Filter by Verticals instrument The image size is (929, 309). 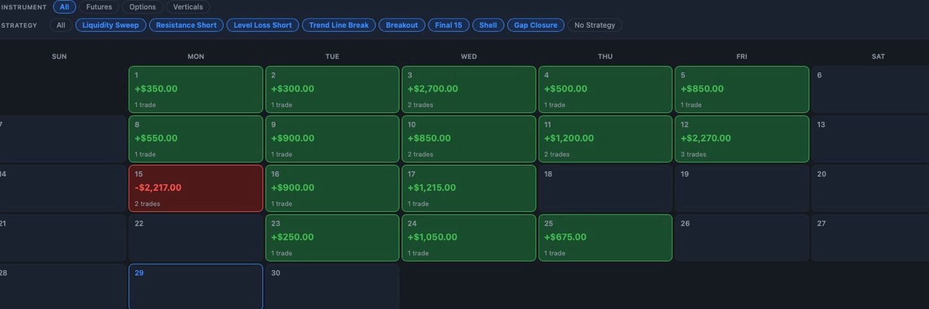188,7
